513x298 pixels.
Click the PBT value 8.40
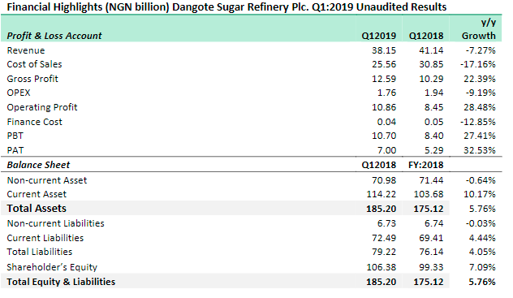pyautogui.click(x=433, y=136)
